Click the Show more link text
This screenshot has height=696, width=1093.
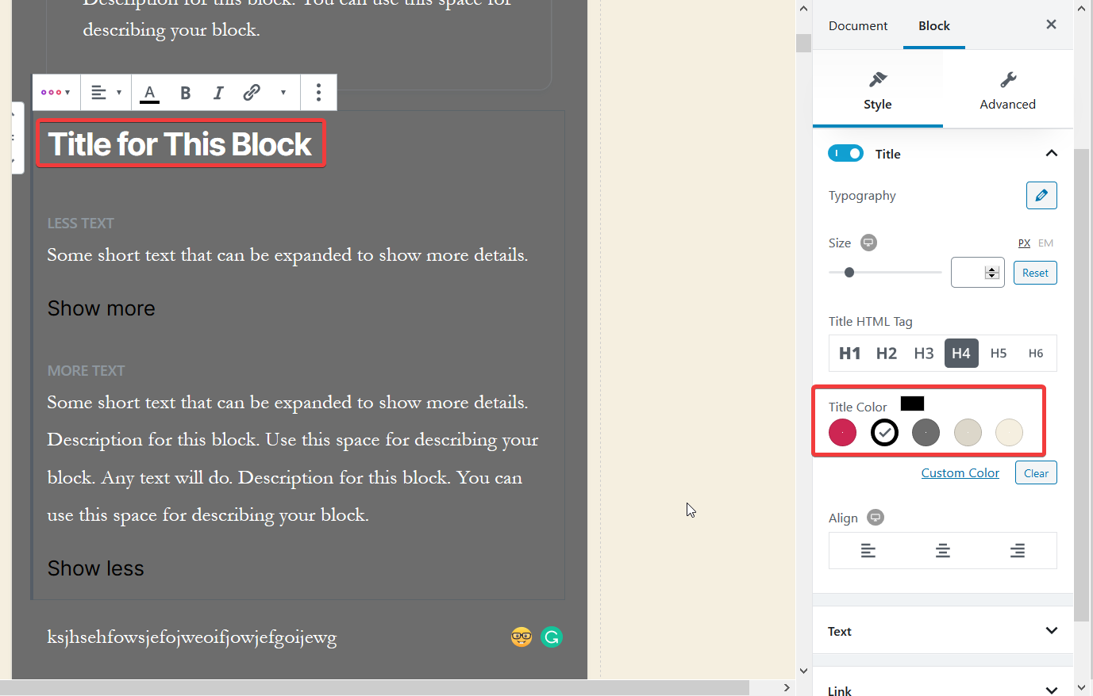pyautogui.click(x=102, y=308)
